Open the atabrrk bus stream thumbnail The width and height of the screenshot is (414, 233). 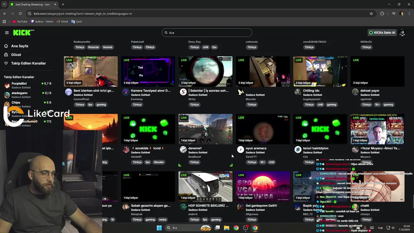[205, 186]
